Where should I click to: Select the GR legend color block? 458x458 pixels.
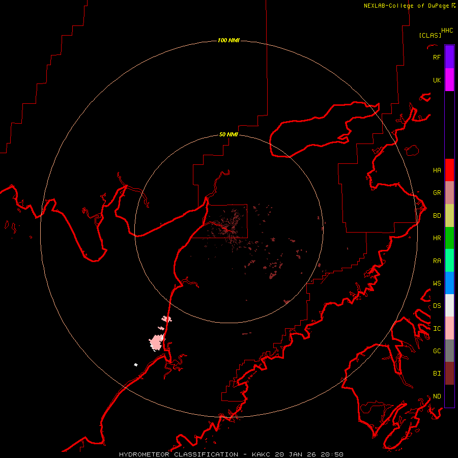click(x=449, y=193)
